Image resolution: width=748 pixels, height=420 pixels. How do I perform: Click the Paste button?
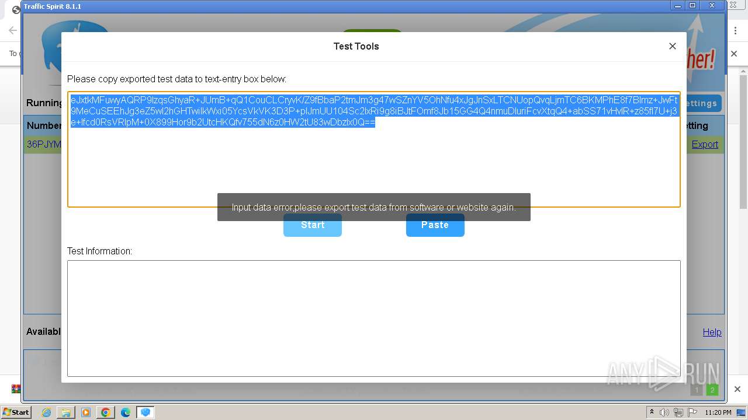435,225
